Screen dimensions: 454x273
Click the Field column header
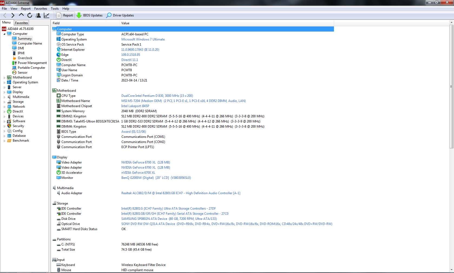click(x=85, y=23)
